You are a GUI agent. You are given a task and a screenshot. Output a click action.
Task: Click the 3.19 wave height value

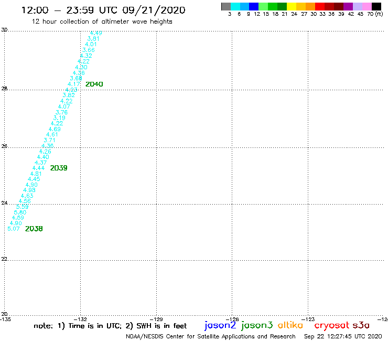pyautogui.click(x=59, y=118)
